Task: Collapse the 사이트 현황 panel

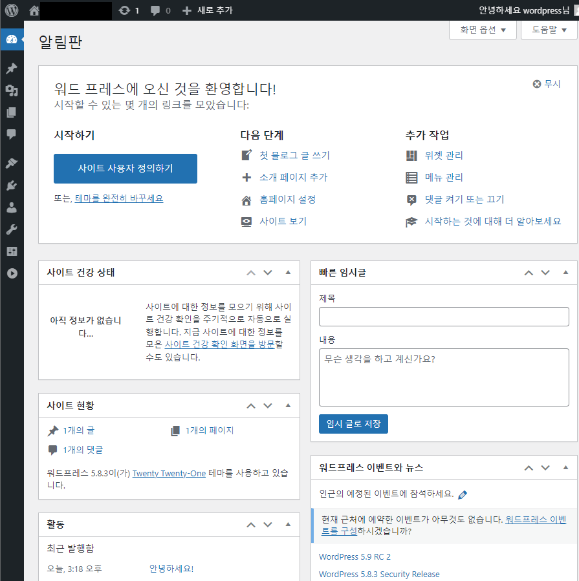Action: [288, 405]
